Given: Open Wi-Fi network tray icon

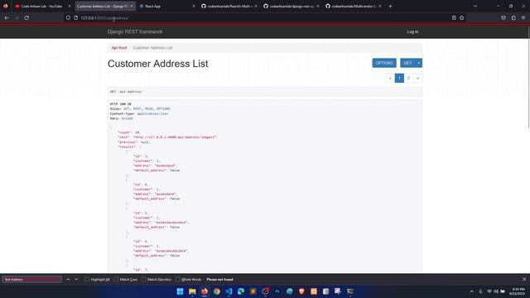Looking at the screenshot, I should (489, 291).
